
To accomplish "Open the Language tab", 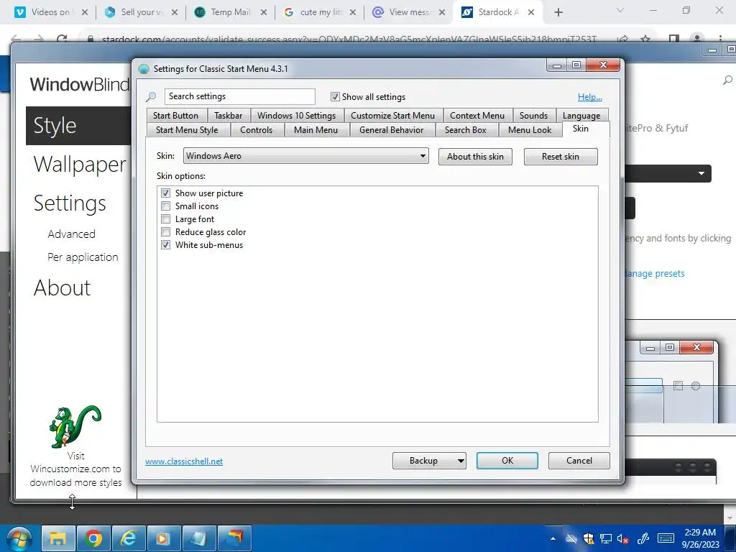I will tap(581, 116).
